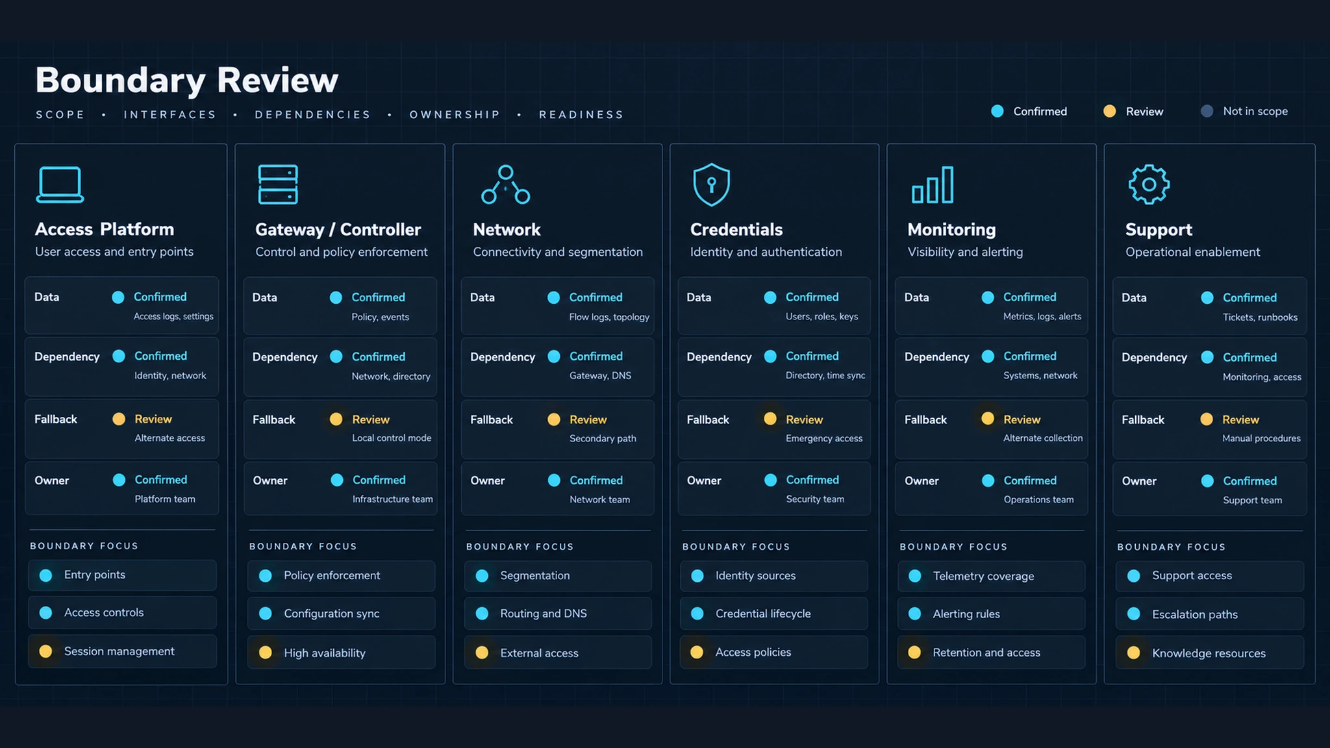Click "Users, roles, keys" data text
The height and width of the screenshot is (748, 1330).
(x=822, y=317)
